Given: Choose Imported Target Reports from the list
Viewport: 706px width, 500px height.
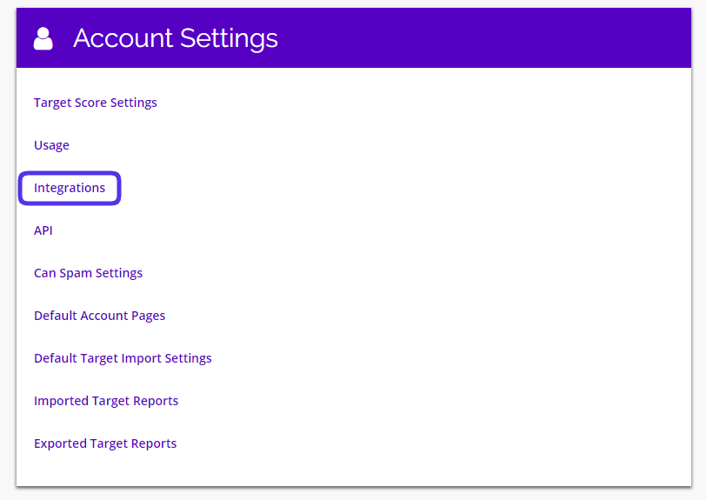Looking at the screenshot, I should (x=106, y=401).
